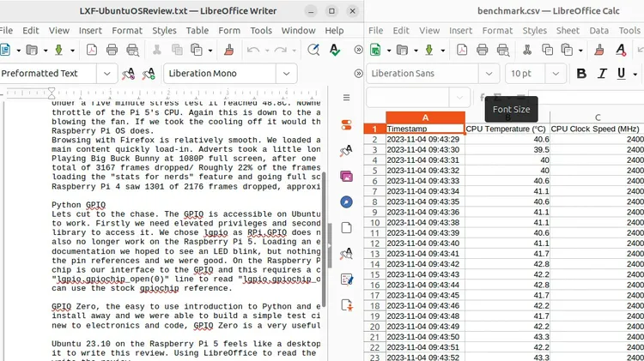This screenshot has width=644, height=361.
Task: Expand the Liberation Mono font dropdown
Action: click(286, 74)
